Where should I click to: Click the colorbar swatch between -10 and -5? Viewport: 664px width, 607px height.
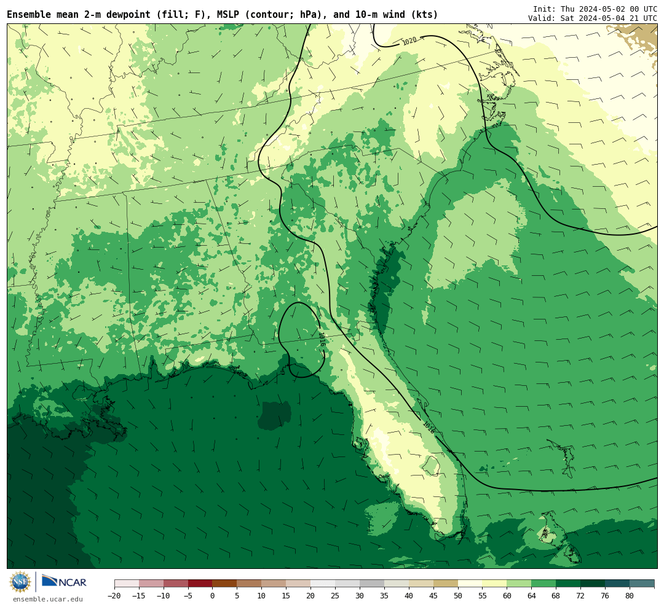(x=176, y=583)
